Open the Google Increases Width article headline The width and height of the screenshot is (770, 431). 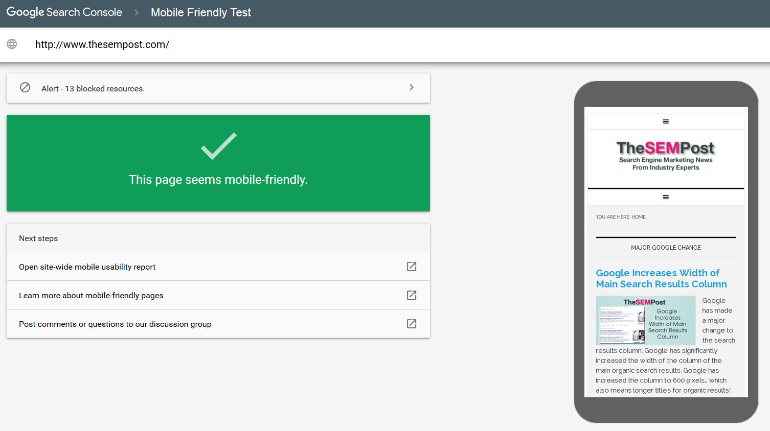tap(661, 278)
